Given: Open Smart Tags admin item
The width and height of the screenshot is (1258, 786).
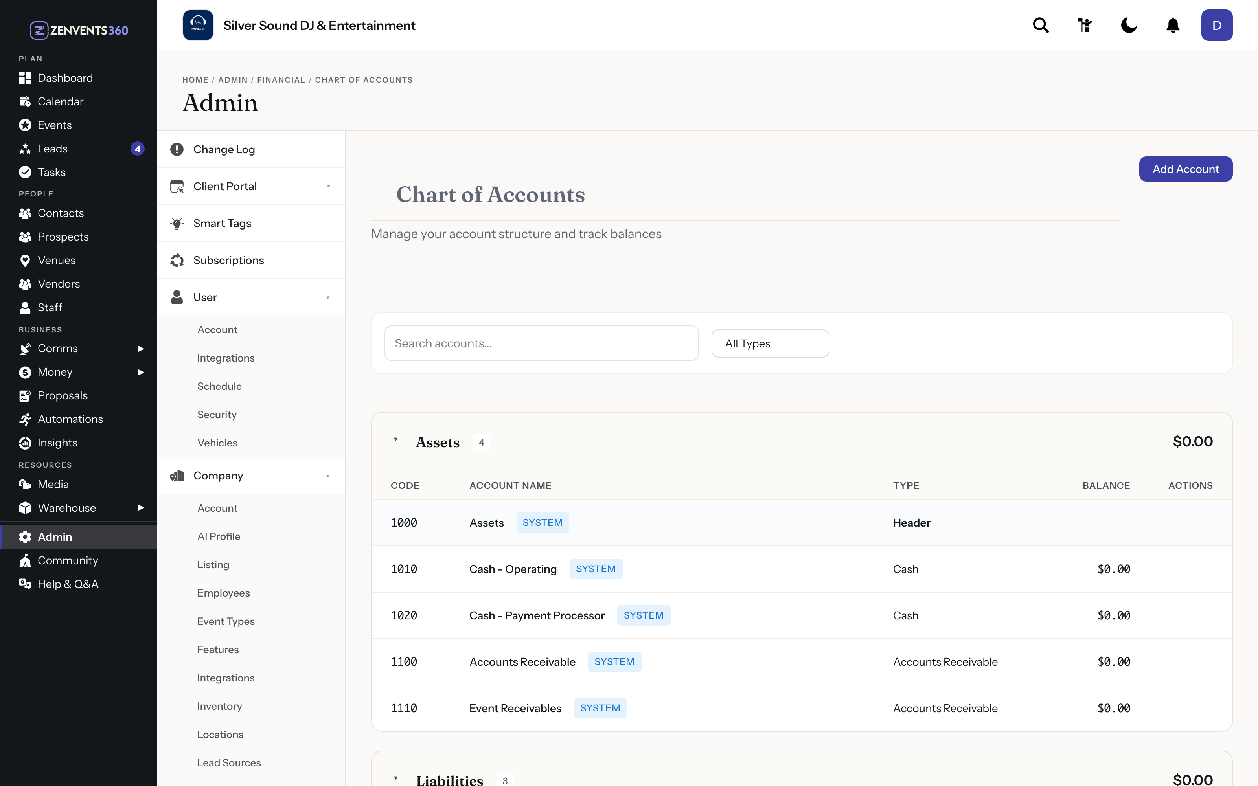Looking at the screenshot, I should click(251, 224).
